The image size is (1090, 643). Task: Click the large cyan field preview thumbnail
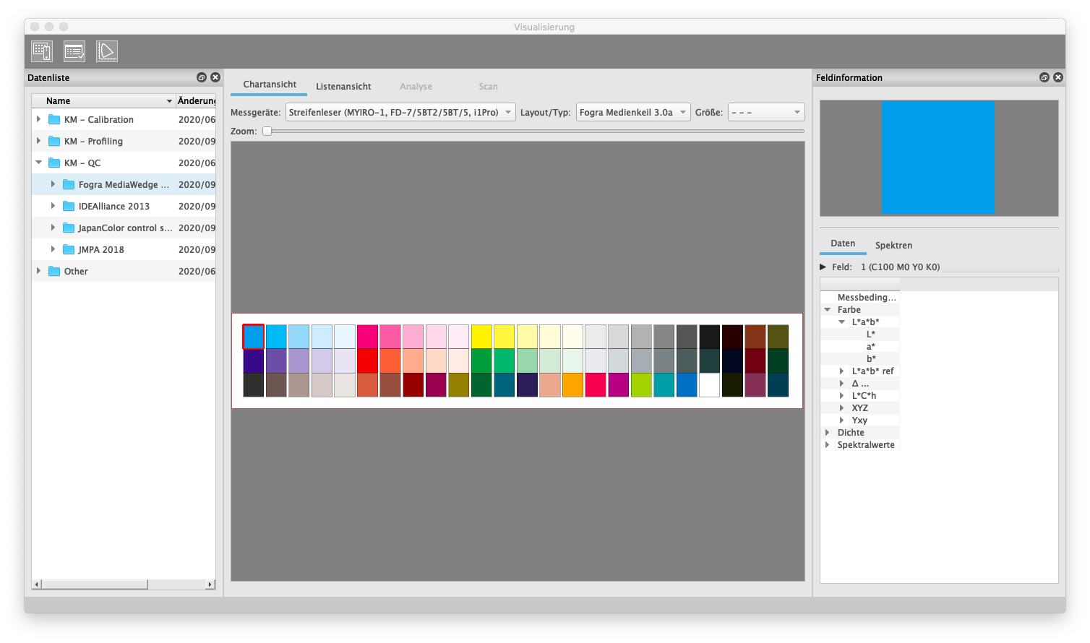(937, 157)
